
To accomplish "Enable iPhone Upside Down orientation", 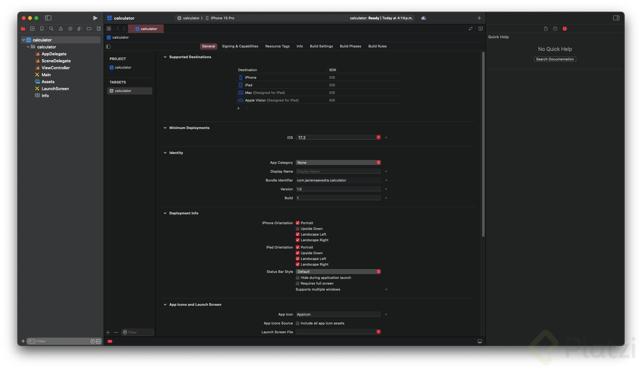I will pos(298,229).
